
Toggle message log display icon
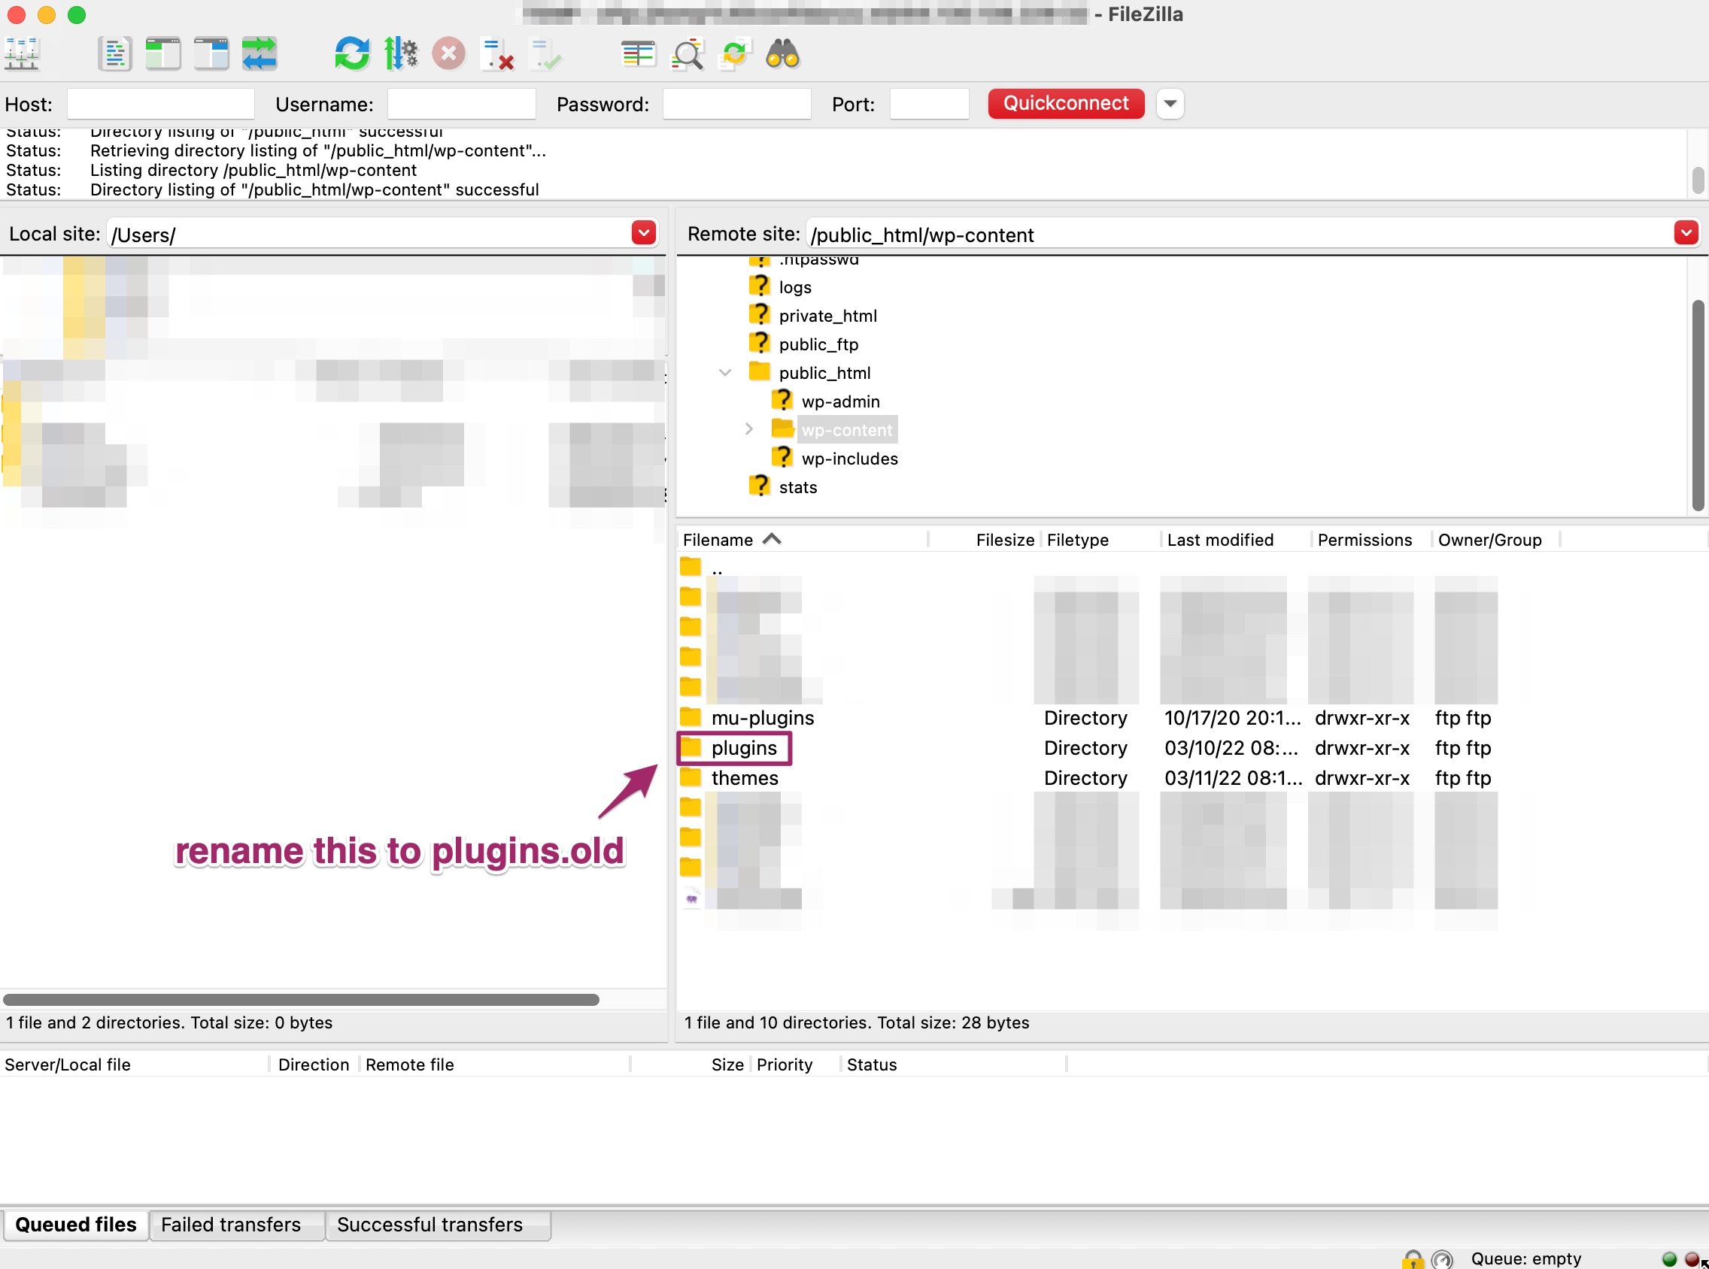tap(115, 54)
